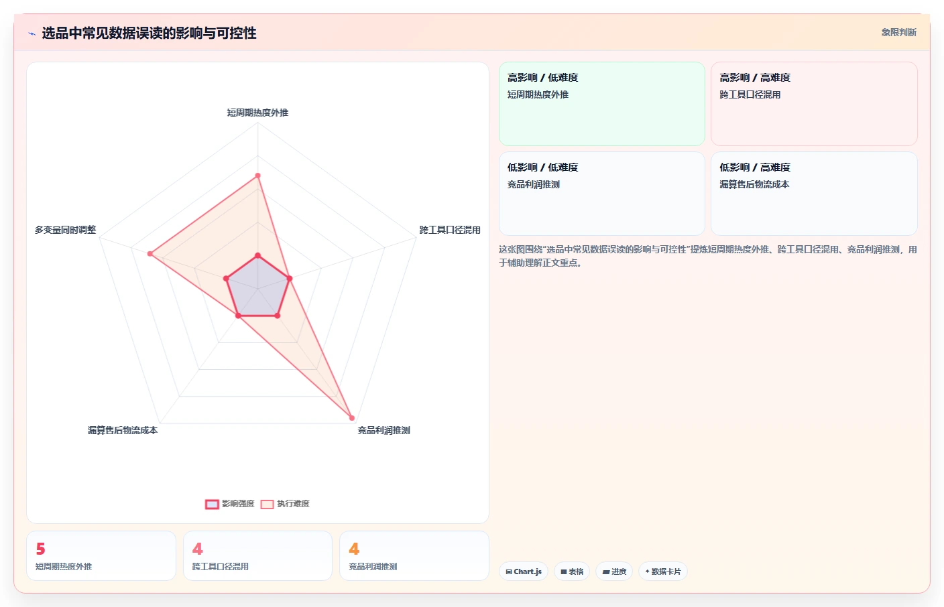Click the Chart.js tag
Image resolution: width=944 pixels, height=607 pixels.
tap(524, 571)
